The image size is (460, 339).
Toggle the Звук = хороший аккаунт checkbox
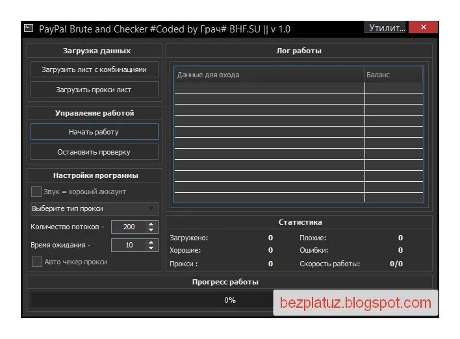[36, 192]
